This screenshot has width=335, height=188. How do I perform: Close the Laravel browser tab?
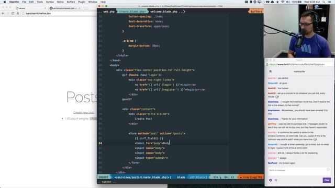(x=45, y=8)
